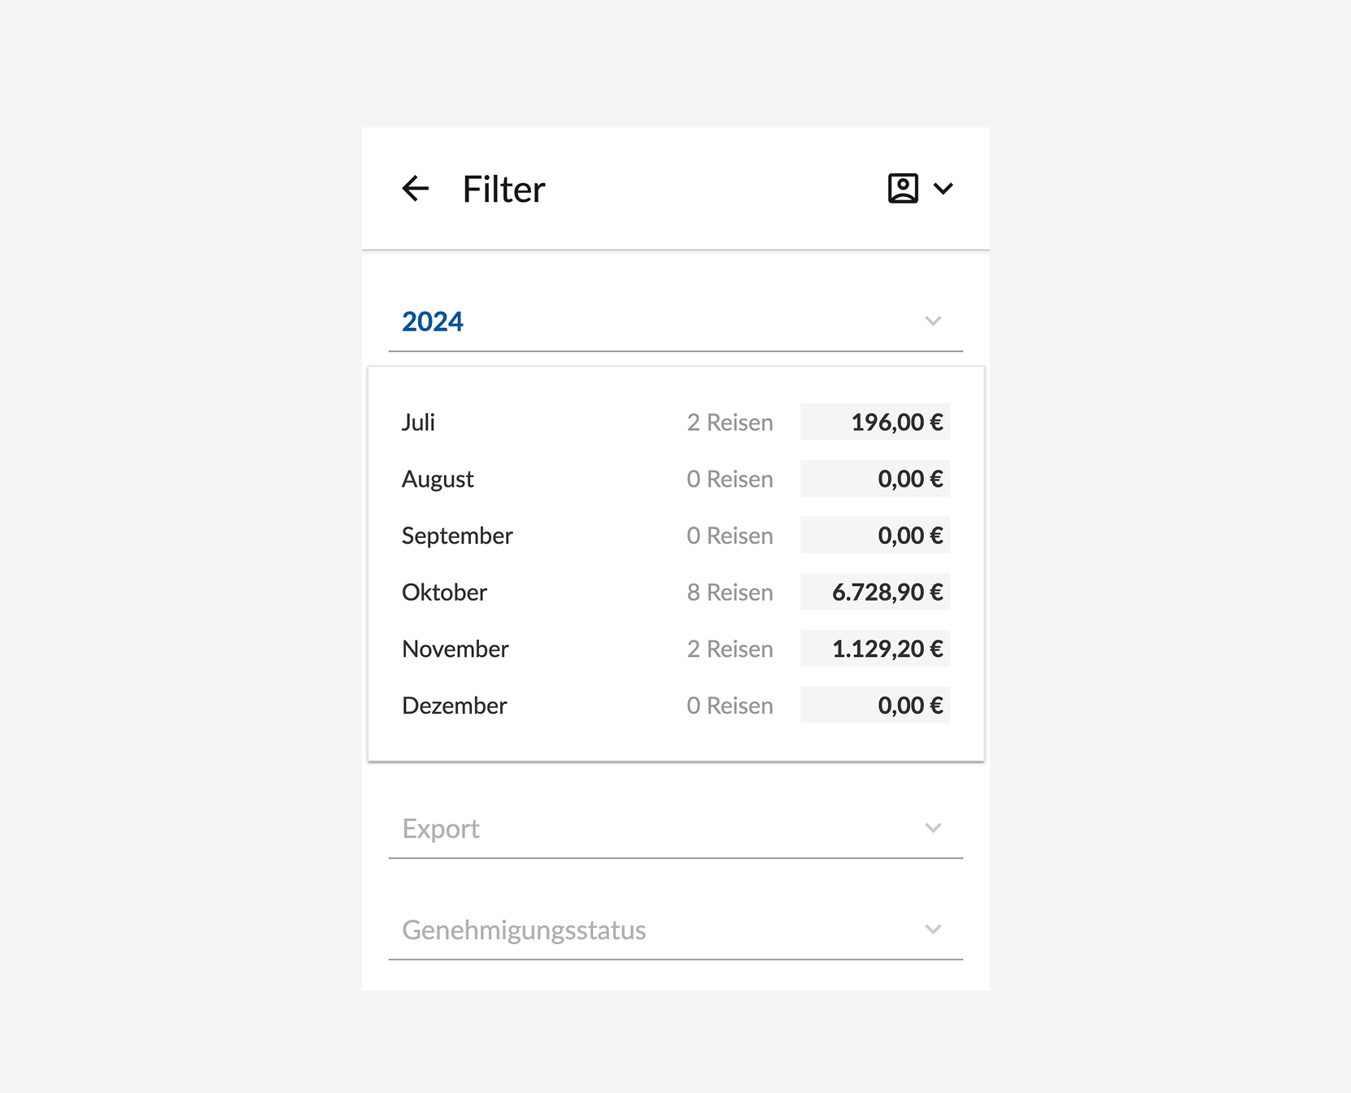Select the August row
The width and height of the screenshot is (1351, 1093).
pos(438,479)
